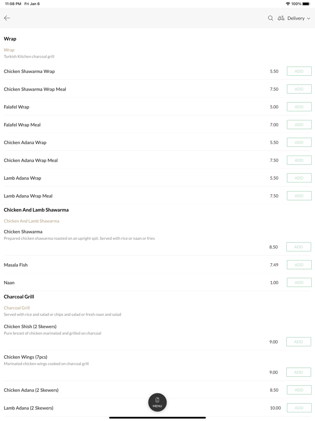Image resolution: width=315 pixels, height=421 pixels.
Task: Tap the back arrow icon
Action: click(7, 18)
